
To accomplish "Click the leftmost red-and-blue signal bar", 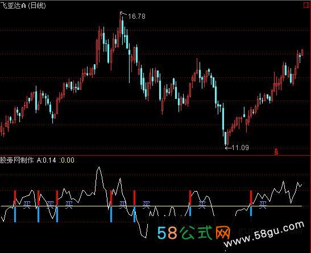I will point(15,206).
